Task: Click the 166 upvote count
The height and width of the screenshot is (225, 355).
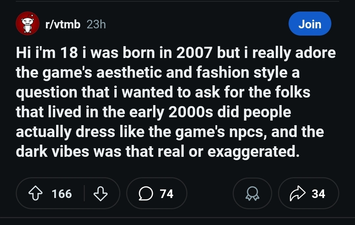Action: [x=61, y=194]
